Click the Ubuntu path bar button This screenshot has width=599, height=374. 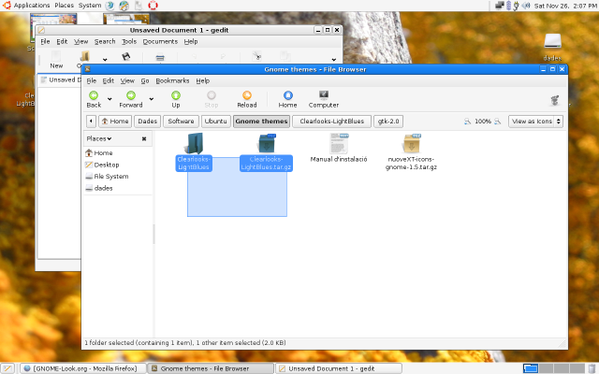(x=216, y=122)
